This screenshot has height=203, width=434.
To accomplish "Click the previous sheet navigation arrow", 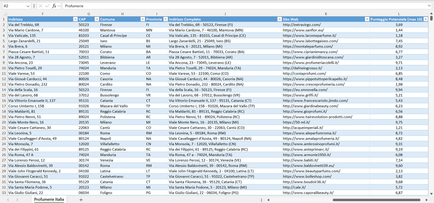I will [8, 200].
